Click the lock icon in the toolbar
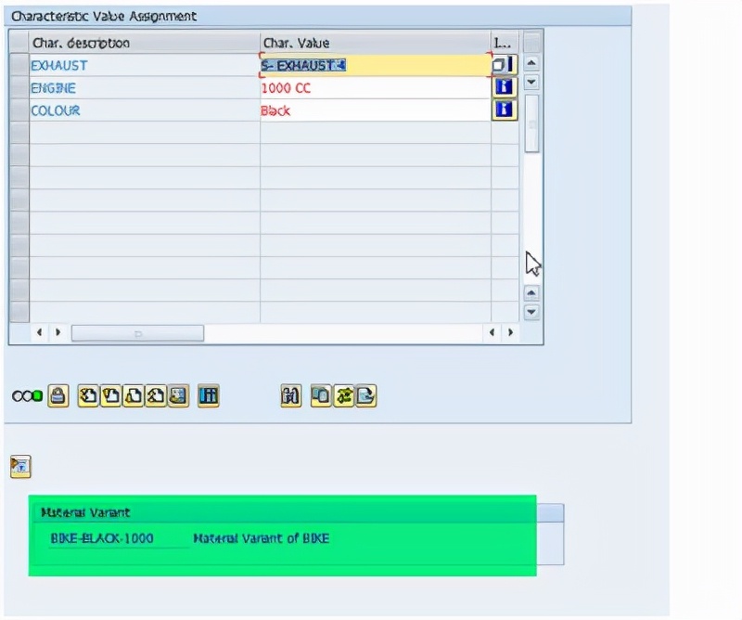Image resolution: width=742 pixels, height=620 pixels. (57, 395)
